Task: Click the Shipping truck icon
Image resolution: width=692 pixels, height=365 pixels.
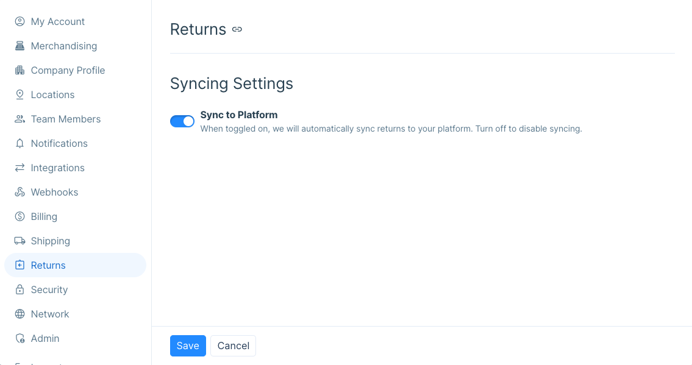Action: [x=20, y=241]
